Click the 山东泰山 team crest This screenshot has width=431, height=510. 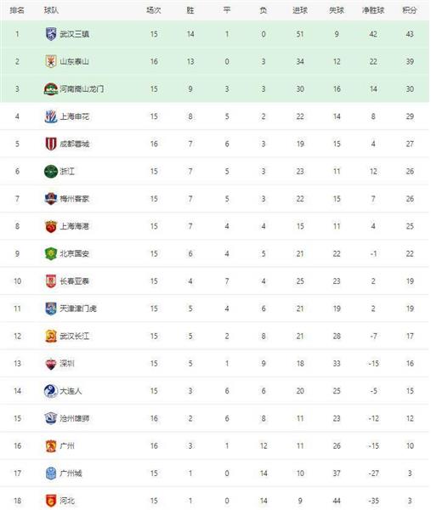[51, 61]
